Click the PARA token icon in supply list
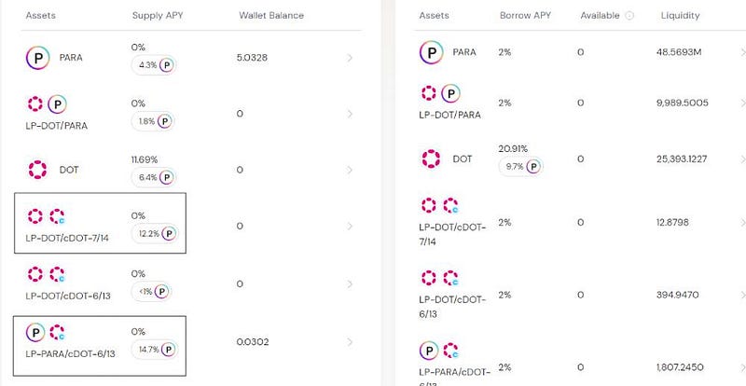 pos(36,58)
